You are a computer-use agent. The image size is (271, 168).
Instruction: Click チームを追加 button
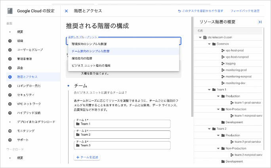pyautogui.click(x=87, y=157)
